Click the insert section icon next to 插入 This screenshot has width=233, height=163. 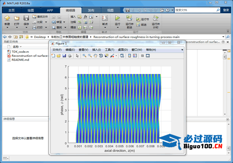[x=80, y=17]
